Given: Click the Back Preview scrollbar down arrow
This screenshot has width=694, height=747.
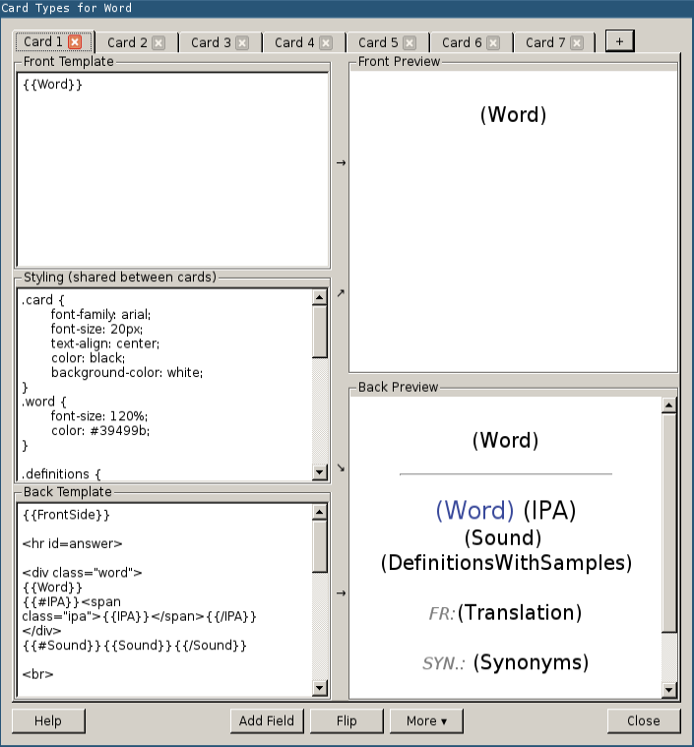Looking at the screenshot, I should (x=668, y=689).
